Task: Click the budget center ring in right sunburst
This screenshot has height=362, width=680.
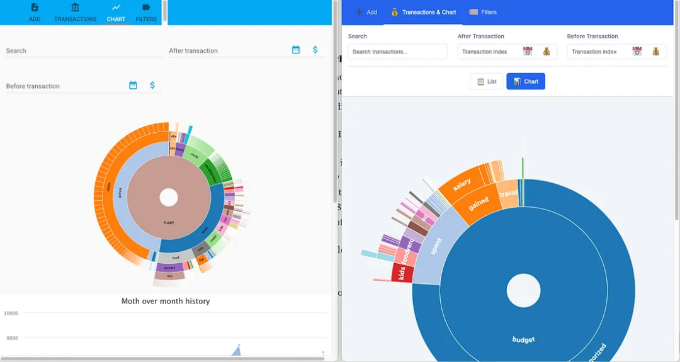Action: [523, 339]
